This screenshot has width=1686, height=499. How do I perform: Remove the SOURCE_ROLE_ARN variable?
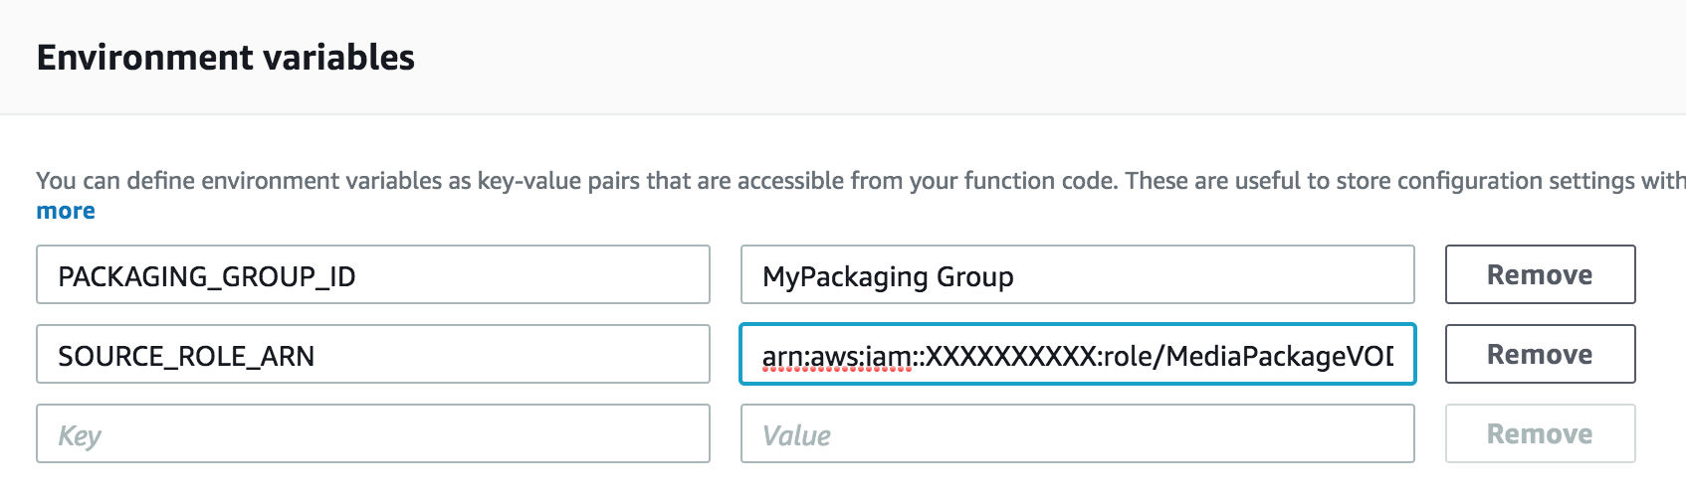pos(1540,354)
